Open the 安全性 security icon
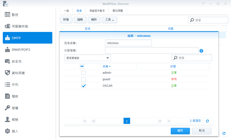Viewport: 231px width, 139px height. [8, 61]
